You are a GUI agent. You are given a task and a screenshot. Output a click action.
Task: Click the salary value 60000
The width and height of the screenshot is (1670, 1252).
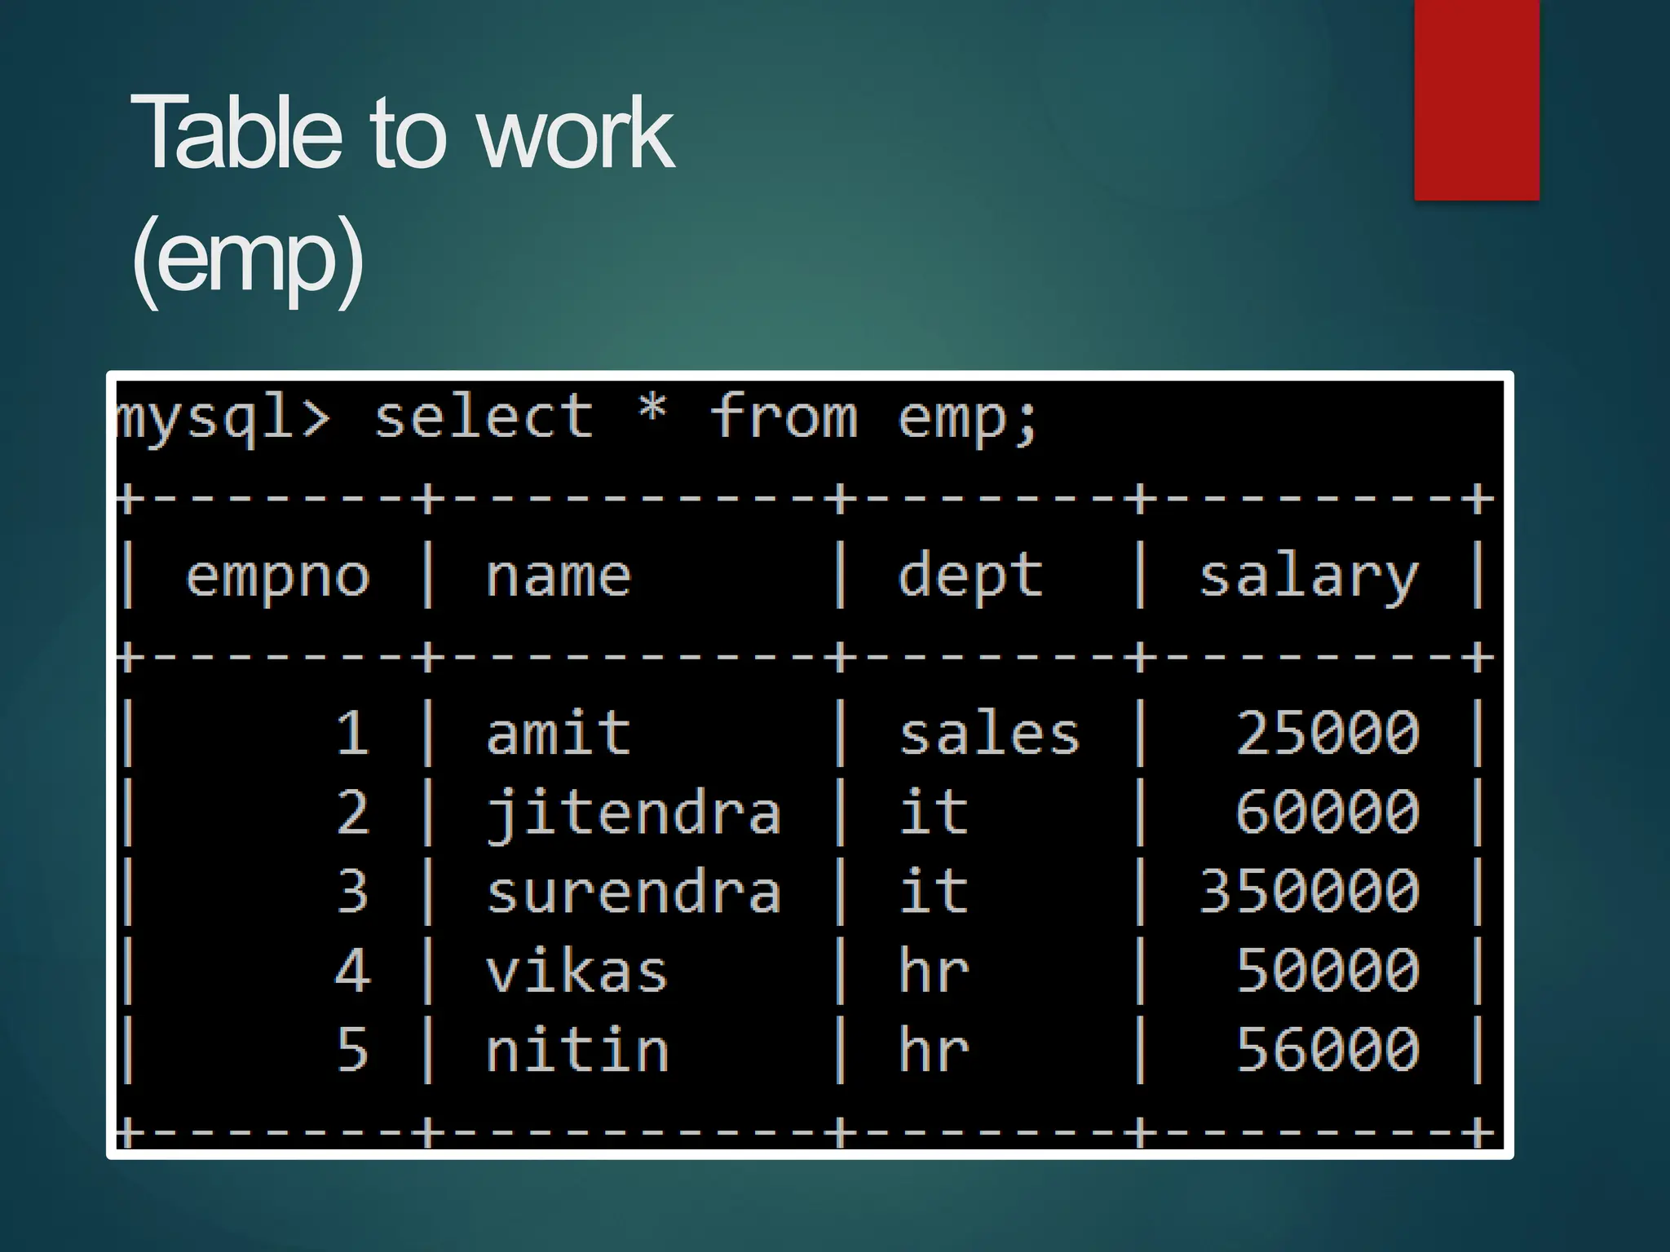(1328, 811)
